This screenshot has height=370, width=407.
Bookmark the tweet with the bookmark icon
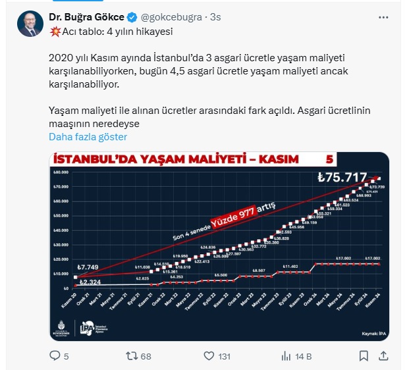pyautogui.click(x=364, y=356)
